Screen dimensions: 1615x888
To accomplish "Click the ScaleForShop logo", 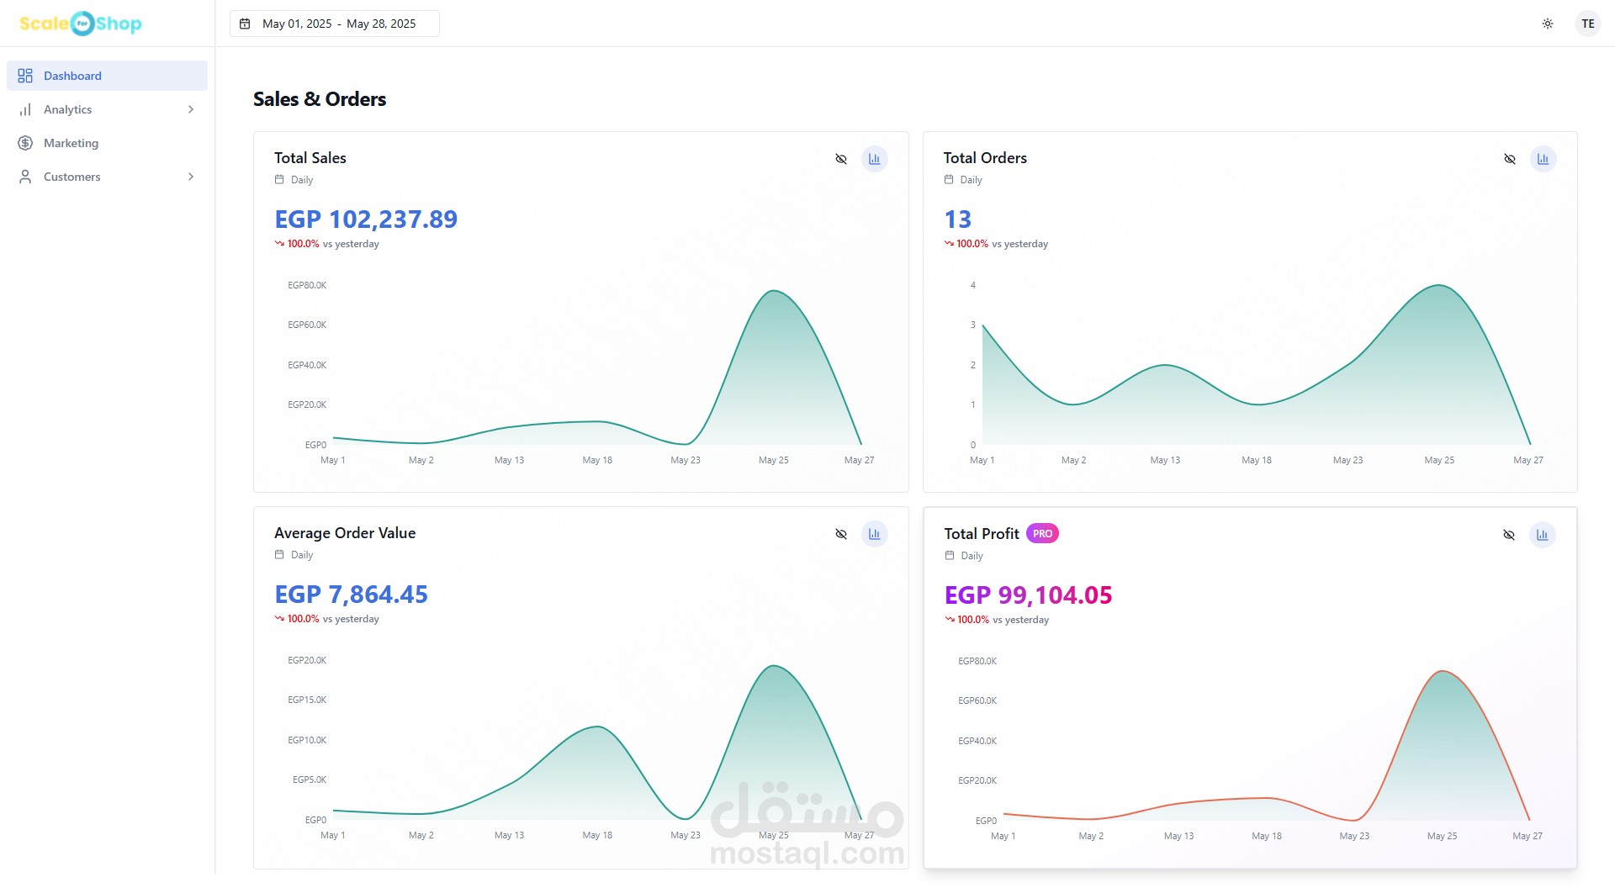I will 81,24.
